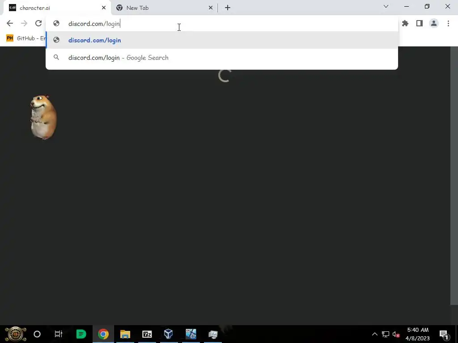Go back using the browser back arrow
This screenshot has height=343, width=458.
[x=10, y=23]
